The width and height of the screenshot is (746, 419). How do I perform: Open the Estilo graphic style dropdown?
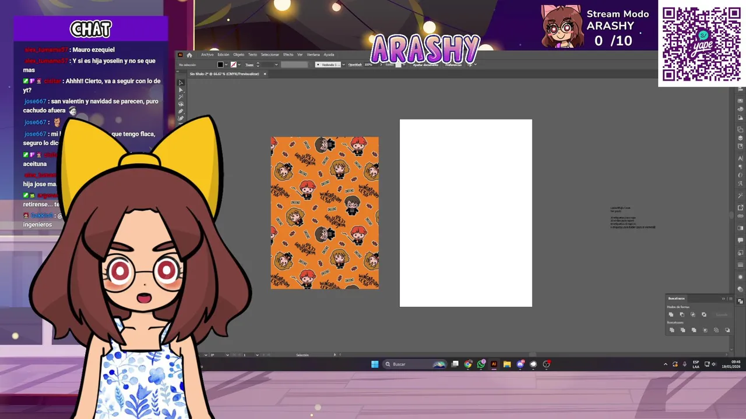coord(404,65)
